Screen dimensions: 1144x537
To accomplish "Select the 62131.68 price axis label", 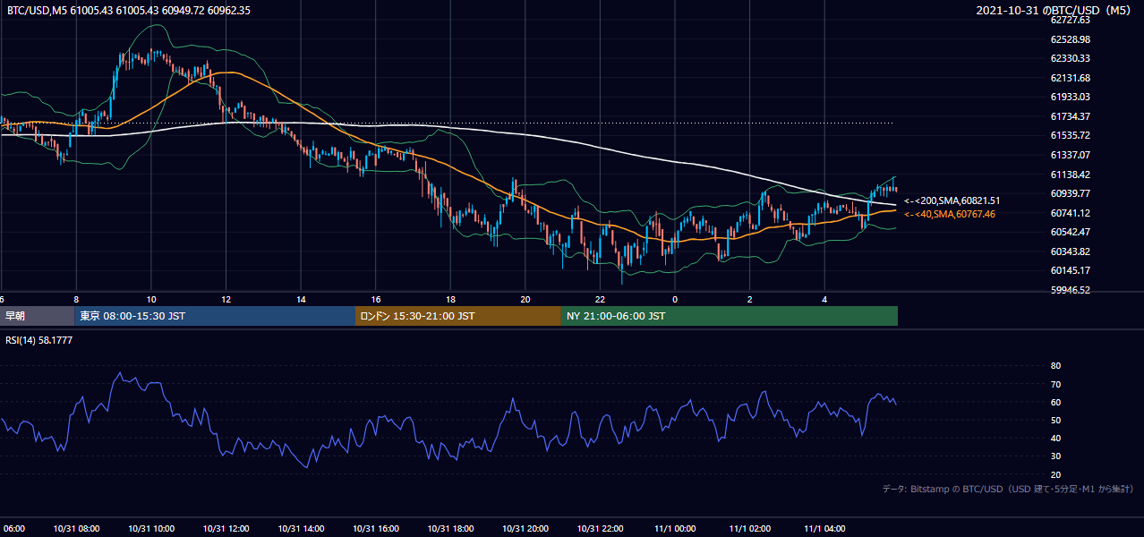I will [1070, 78].
